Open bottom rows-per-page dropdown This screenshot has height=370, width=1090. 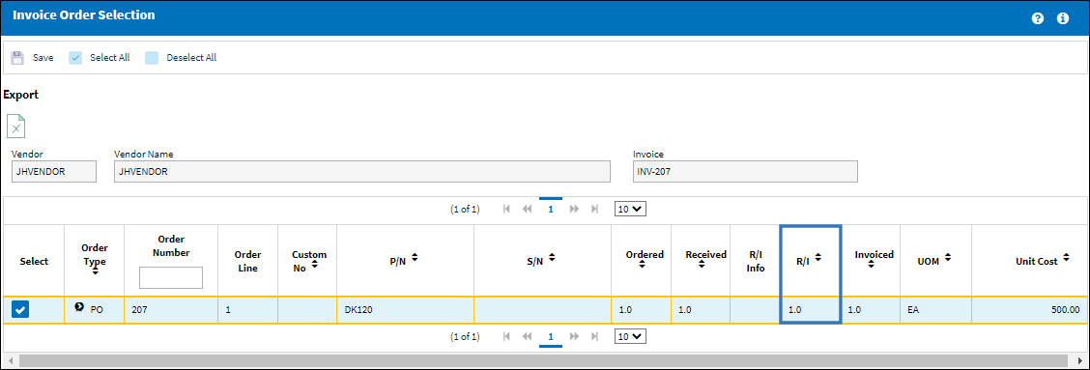coord(630,336)
